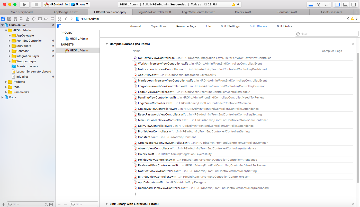Viewport: 360px width, 207px height.
Task: Expand the Integration Layer folder
Action: (10, 56)
